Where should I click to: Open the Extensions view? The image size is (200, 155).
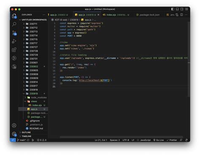(x=14, y=50)
